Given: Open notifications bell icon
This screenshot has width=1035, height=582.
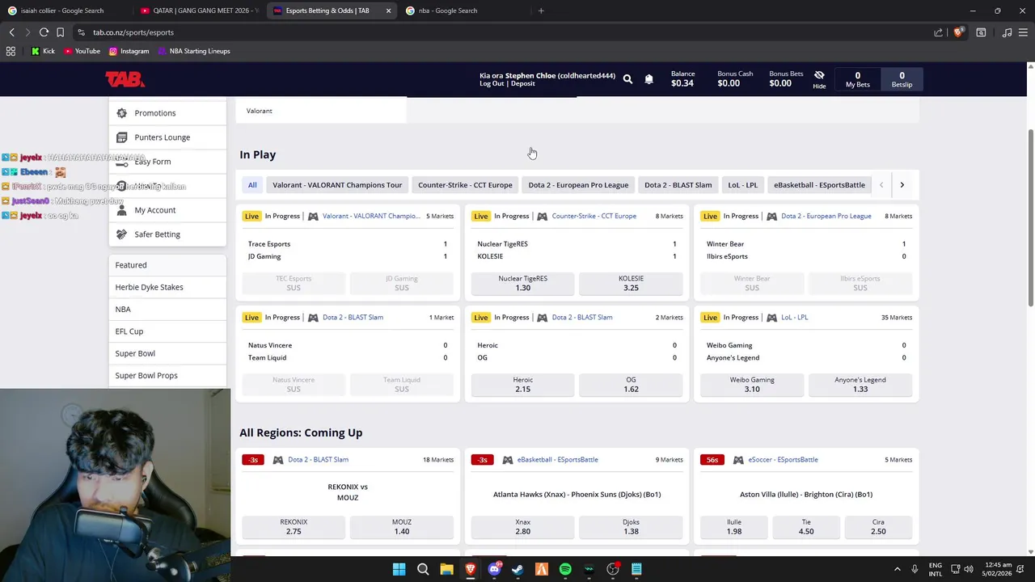Looking at the screenshot, I should [x=648, y=79].
